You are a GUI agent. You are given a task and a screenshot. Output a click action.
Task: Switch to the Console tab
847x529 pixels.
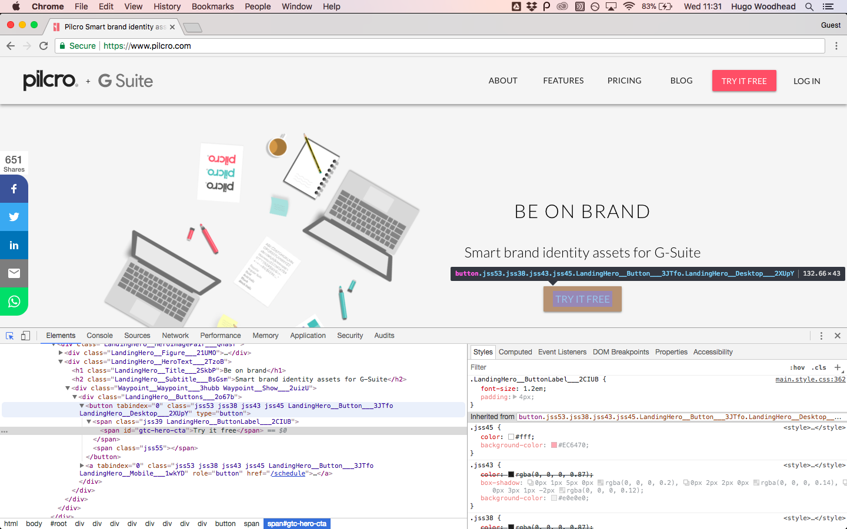(99, 336)
